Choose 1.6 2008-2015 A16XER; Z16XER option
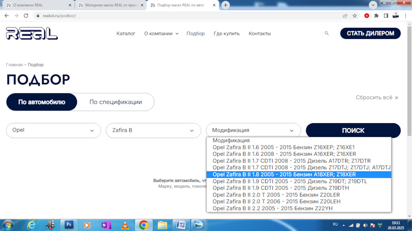Viewport: 412px width, 231px height. 299,154
